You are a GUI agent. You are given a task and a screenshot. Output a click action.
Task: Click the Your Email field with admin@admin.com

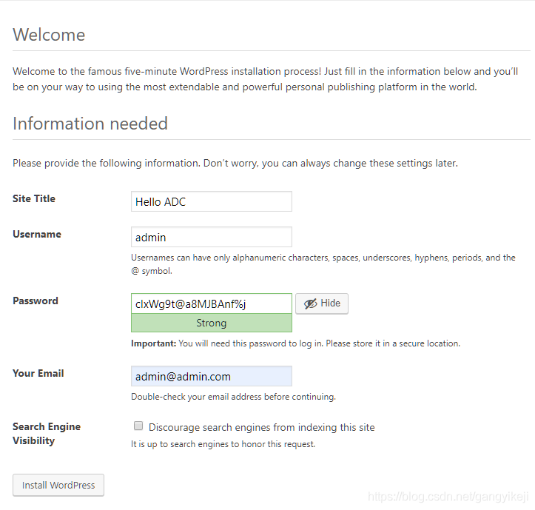tap(211, 376)
